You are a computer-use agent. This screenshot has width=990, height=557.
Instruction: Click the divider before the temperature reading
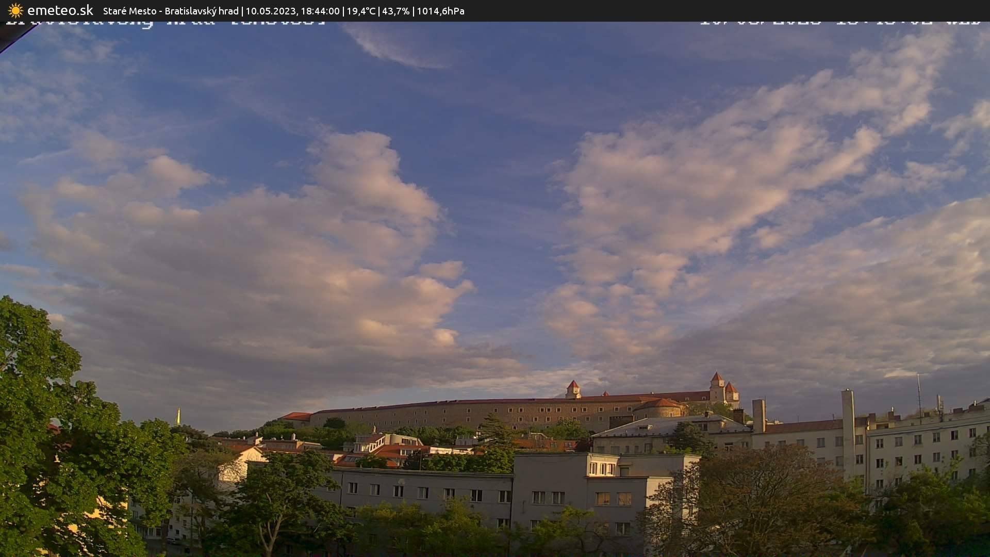(344, 11)
